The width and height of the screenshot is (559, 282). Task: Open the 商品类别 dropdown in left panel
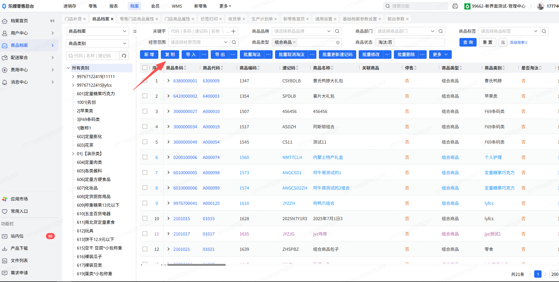tap(97, 43)
